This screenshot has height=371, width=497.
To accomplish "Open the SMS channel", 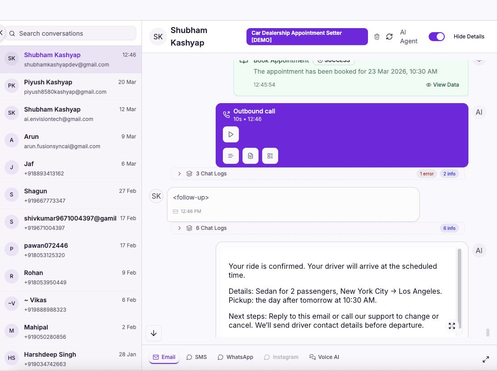I will point(196,357).
